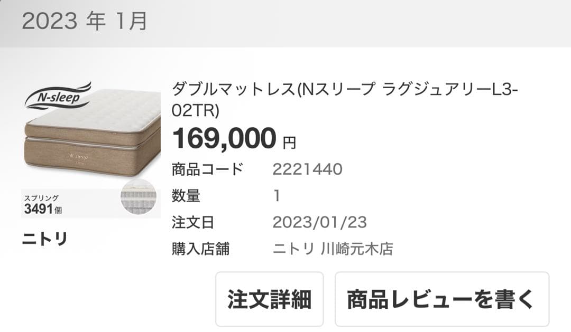
Task: Select the 注文日 label
Action: click(193, 222)
